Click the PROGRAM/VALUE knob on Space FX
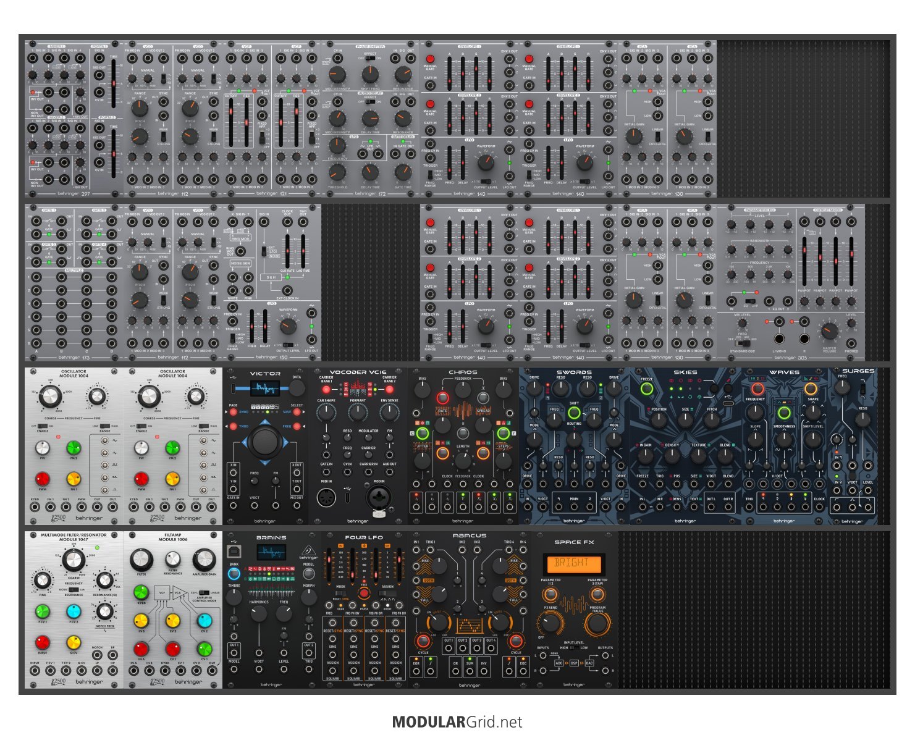Screen dimensions: 915x735 tap(597, 624)
